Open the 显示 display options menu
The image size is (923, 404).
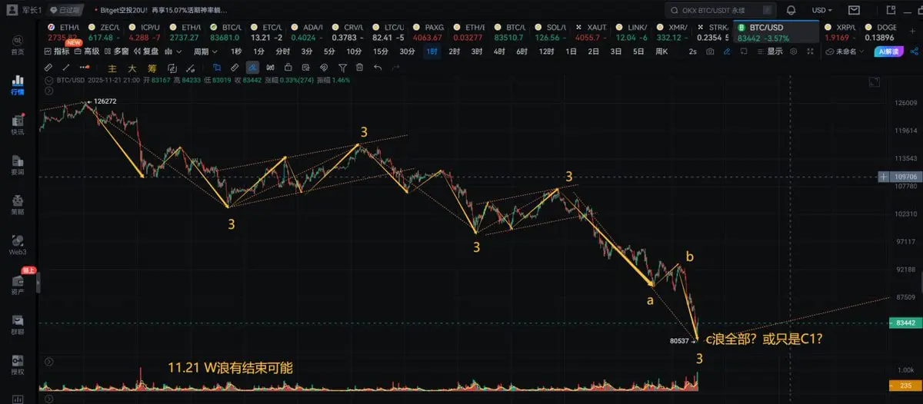[x=770, y=51]
